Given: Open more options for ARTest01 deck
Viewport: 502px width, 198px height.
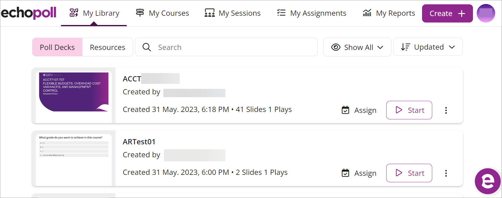Looking at the screenshot, I should click(446, 173).
